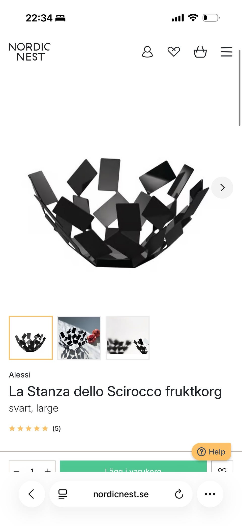This screenshot has height=526, width=242.
Task: Tap the Nordic Nest logo
Action: 29,52
